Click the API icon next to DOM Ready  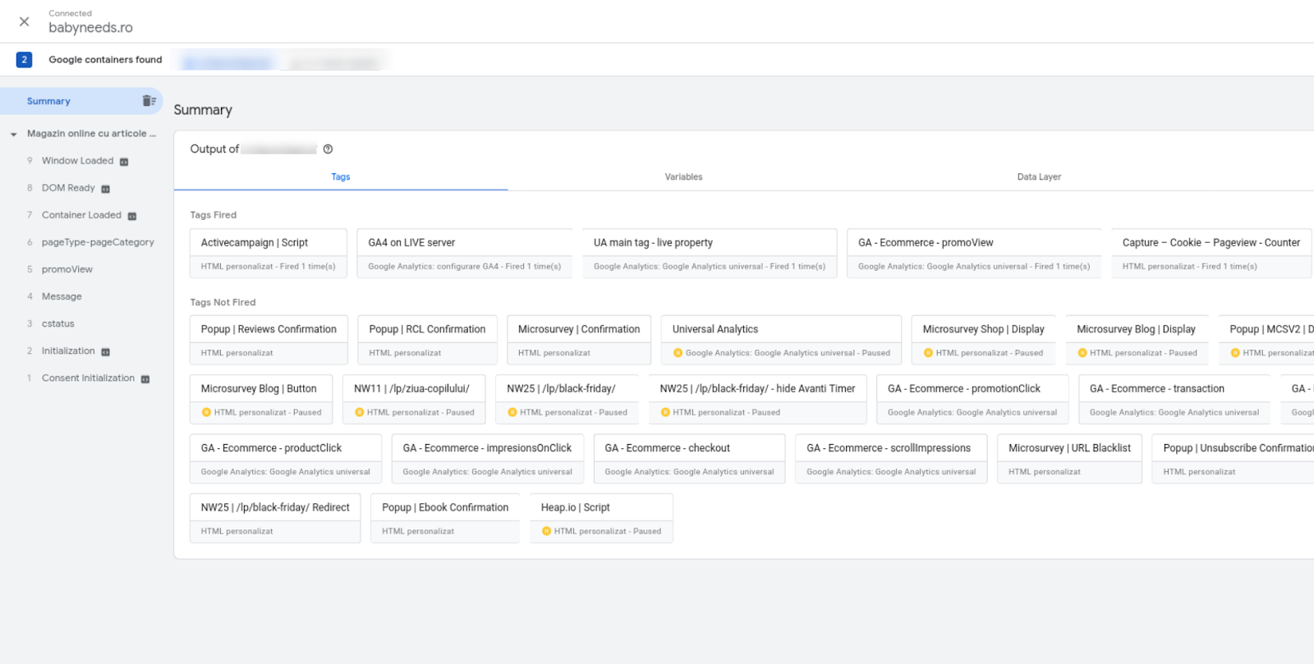point(105,189)
